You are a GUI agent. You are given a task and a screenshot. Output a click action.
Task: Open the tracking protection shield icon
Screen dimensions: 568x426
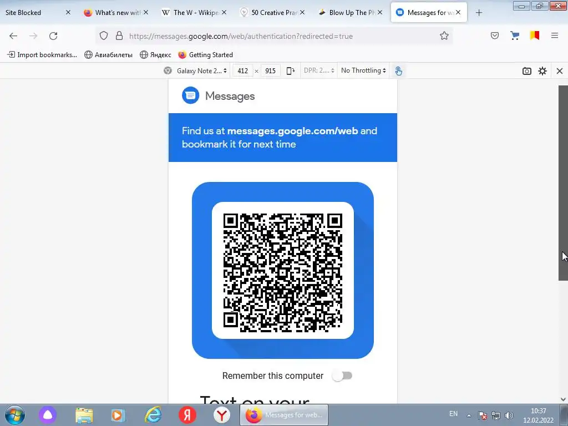(x=104, y=35)
